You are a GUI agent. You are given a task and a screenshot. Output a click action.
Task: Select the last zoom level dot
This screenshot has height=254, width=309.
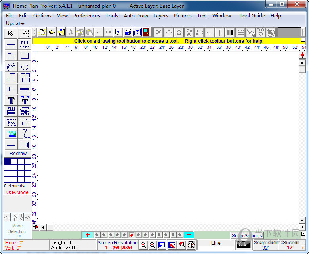pos(179,235)
